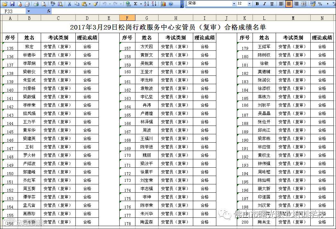Screen dimensions: 336x229
Task: Select column A header
Action: [x=10, y=18]
